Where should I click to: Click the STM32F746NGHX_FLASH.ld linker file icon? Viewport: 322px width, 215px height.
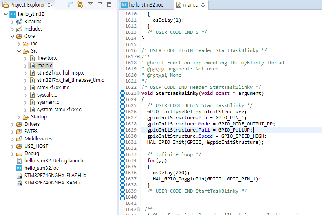(x=19, y=176)
